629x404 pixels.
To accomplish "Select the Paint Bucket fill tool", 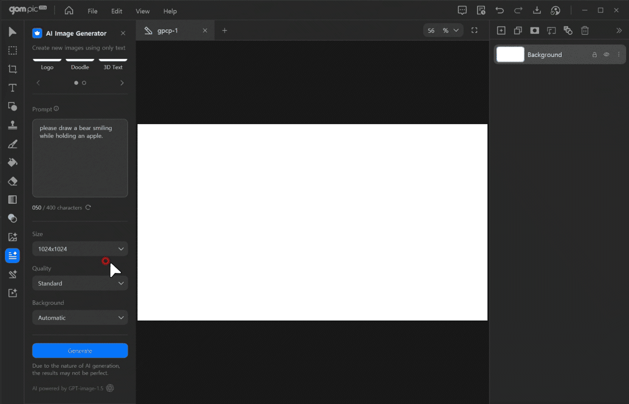I will (x=12, y=162).
